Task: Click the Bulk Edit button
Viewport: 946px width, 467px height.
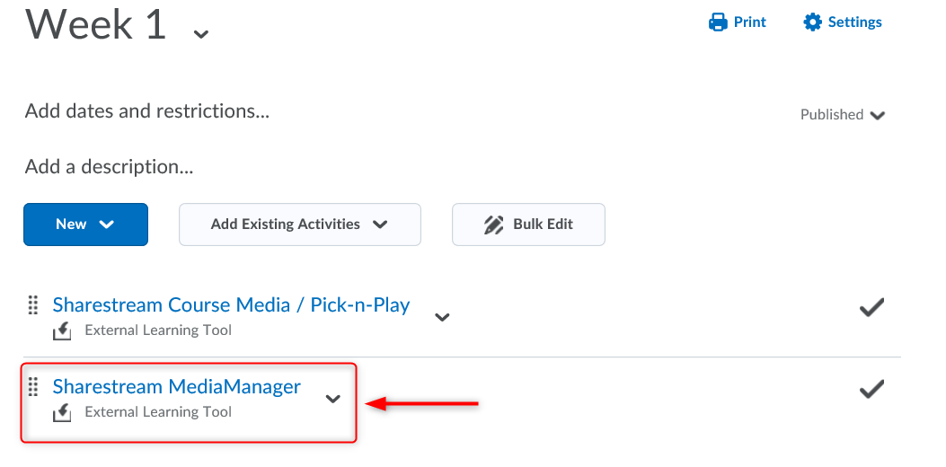Action: coord(528,225)
